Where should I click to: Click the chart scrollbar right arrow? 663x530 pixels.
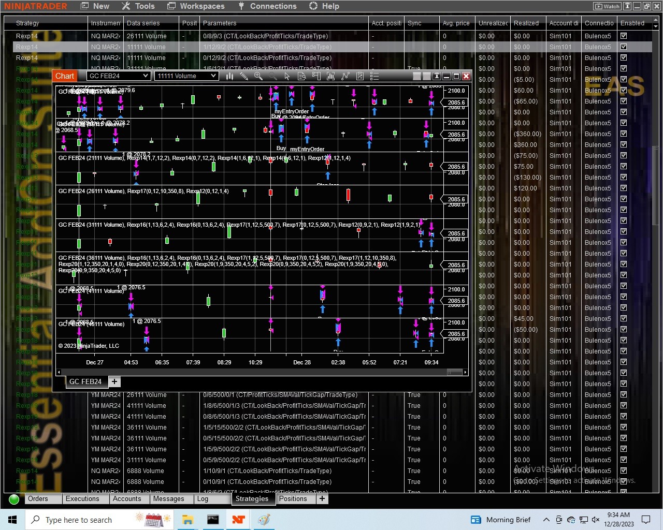466,372
